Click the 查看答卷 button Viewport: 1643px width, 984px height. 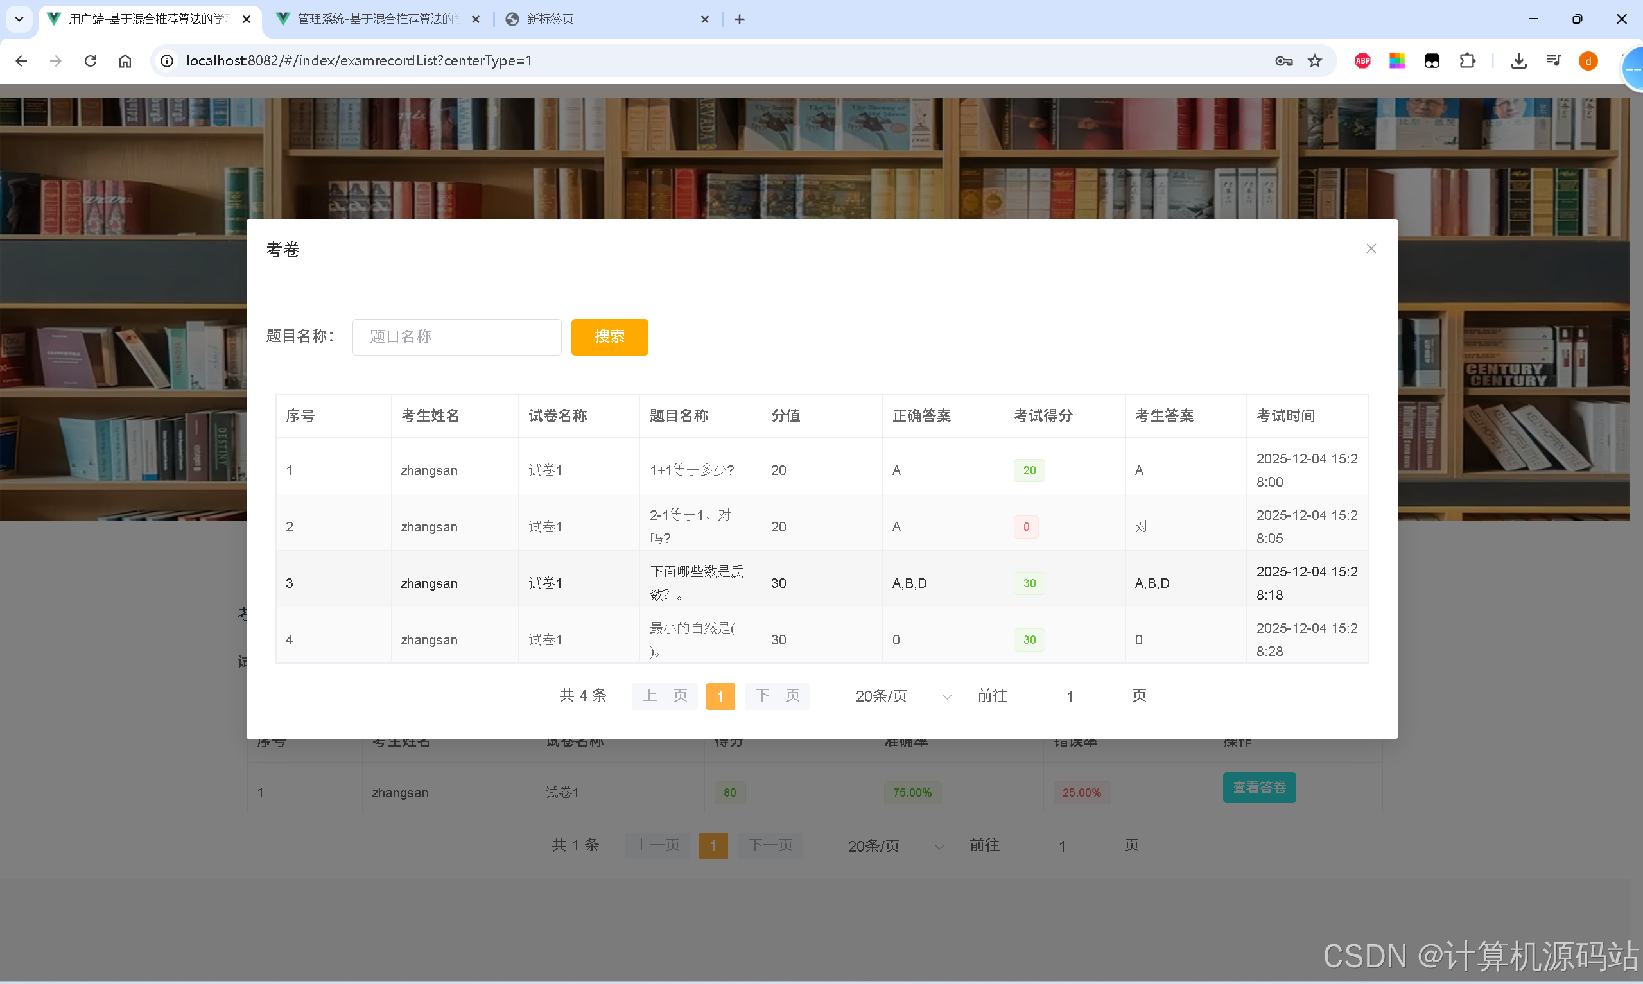point(1258,787)
